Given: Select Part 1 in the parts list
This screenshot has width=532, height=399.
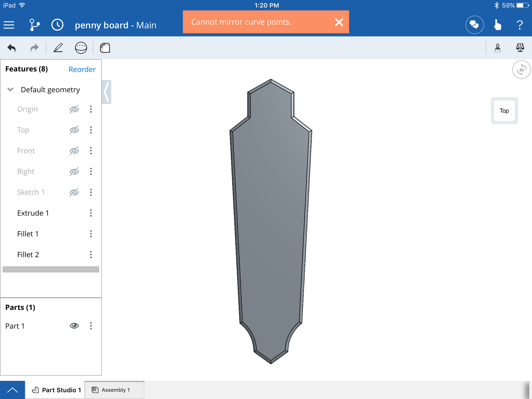Looking at the screenshot, I should point(15,326).
